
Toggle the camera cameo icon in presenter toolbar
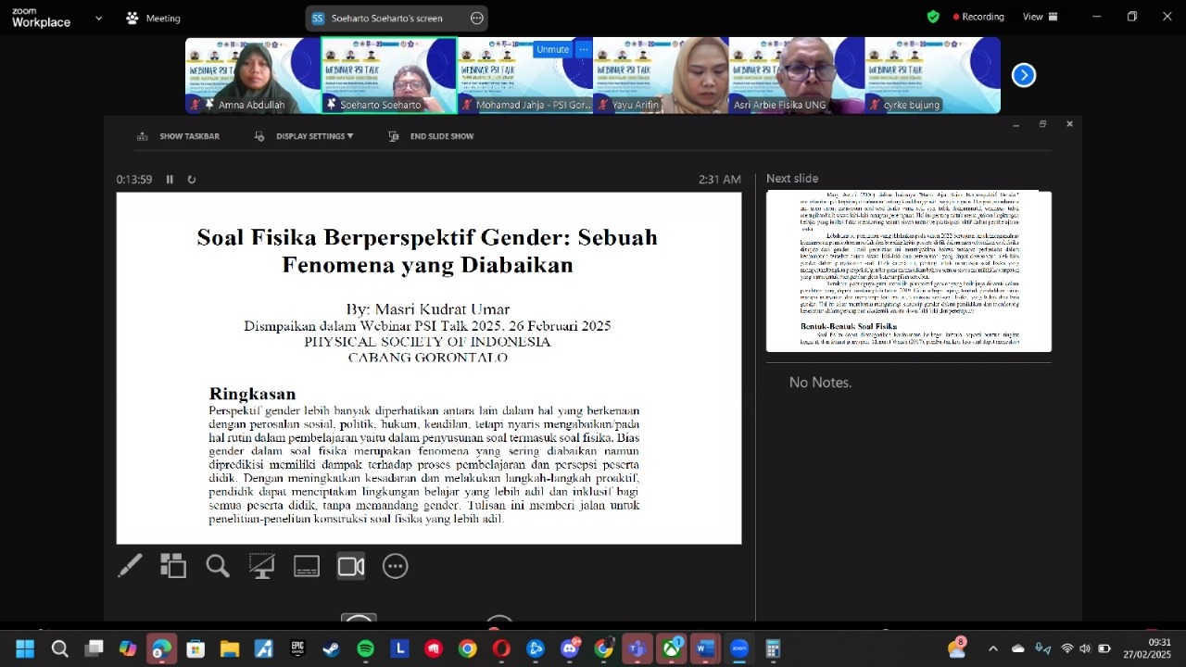click(351, 565)
